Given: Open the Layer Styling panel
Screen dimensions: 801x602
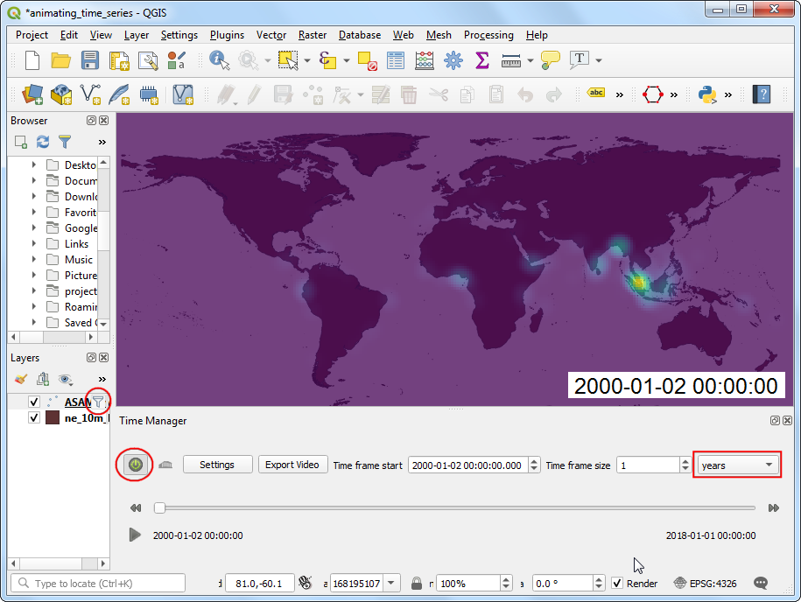Looking at the screenshot, I should click(x=19, y=379).
